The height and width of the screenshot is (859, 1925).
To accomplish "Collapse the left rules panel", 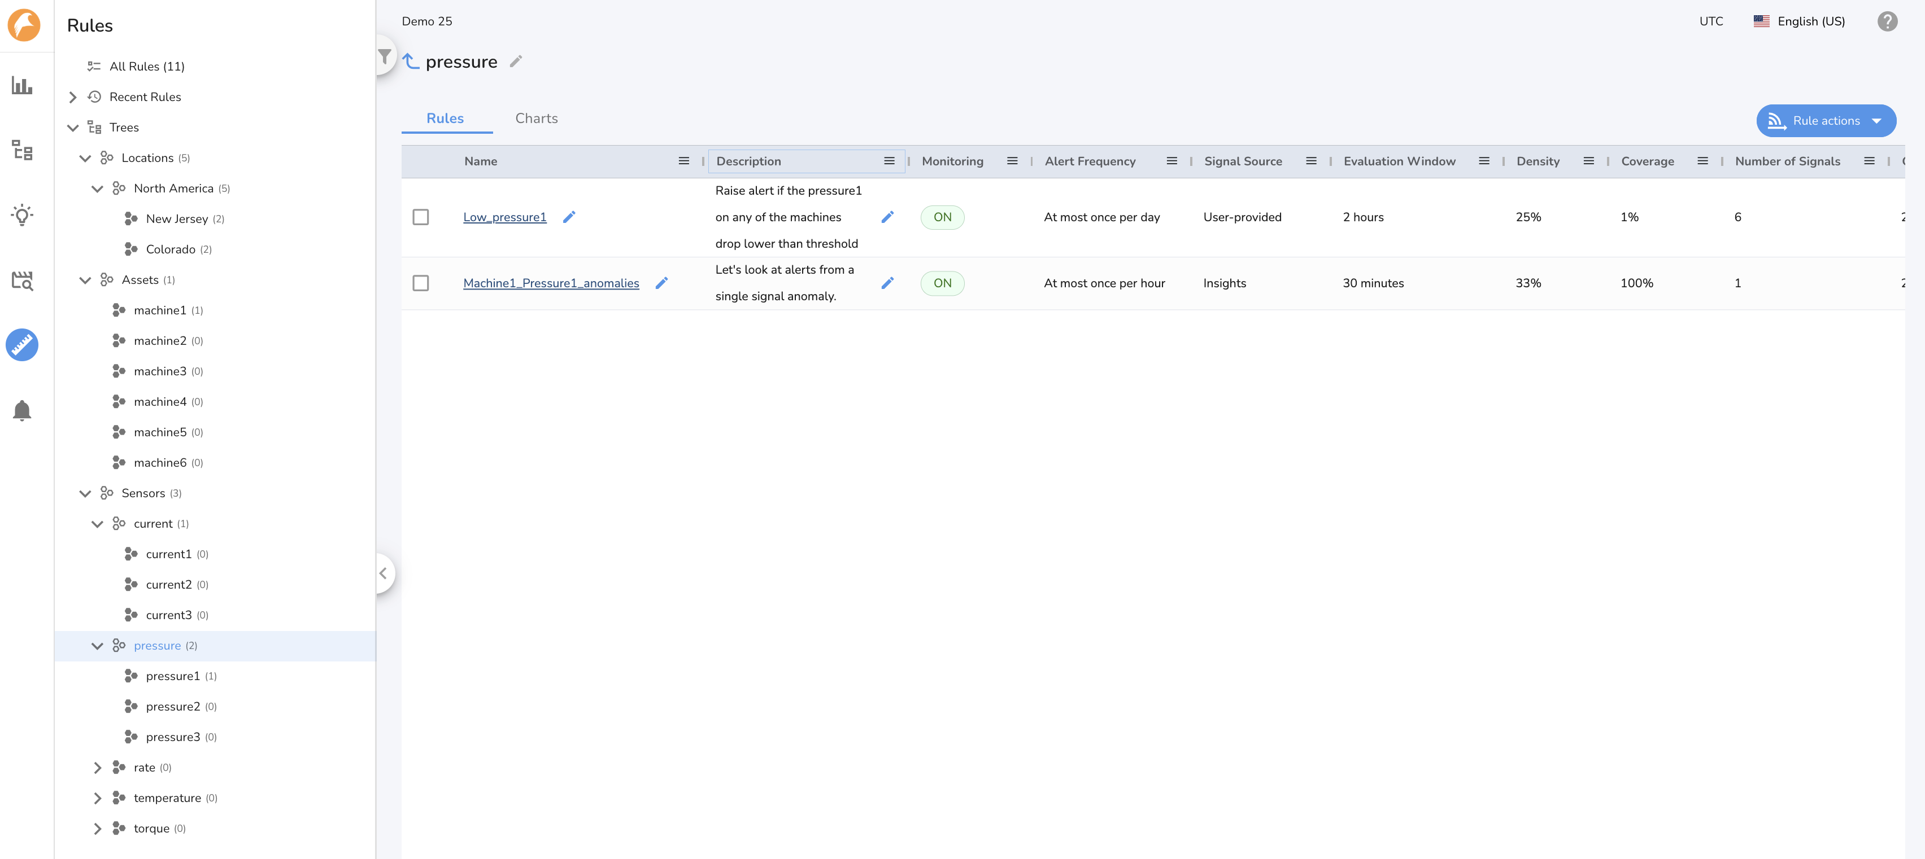I will click(x=384, y=573).
